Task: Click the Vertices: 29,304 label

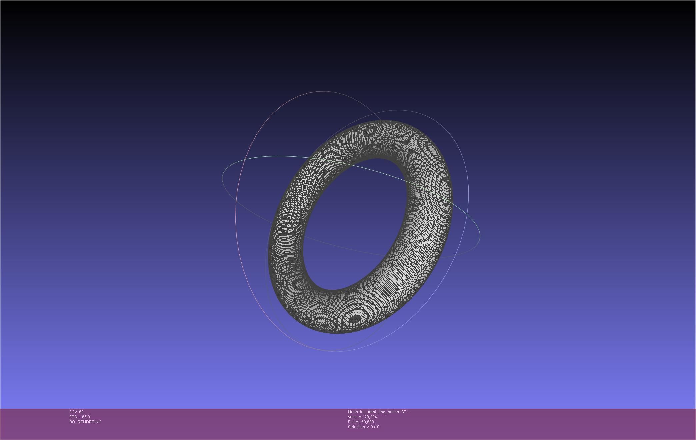Action: click(x=362, y=417)
